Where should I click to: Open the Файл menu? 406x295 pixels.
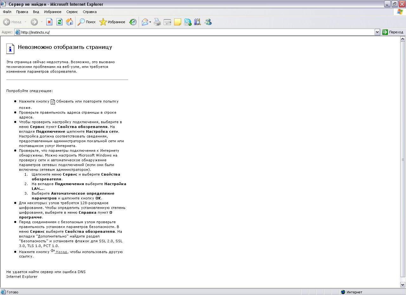coord(7,12)
